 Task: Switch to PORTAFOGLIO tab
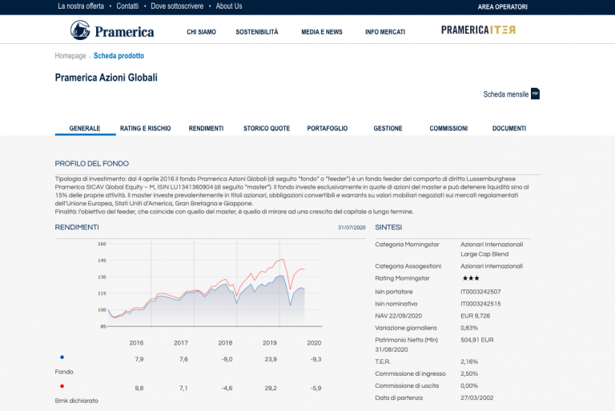327,129
